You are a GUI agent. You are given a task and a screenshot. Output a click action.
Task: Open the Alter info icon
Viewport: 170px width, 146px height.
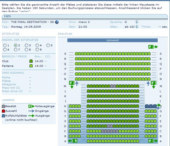[x=137, y=27]
